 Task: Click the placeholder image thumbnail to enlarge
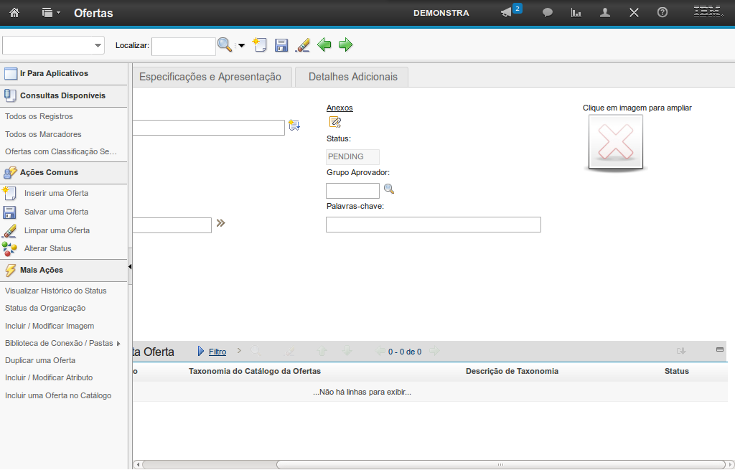pyautogui.click(x=615, y=142)
